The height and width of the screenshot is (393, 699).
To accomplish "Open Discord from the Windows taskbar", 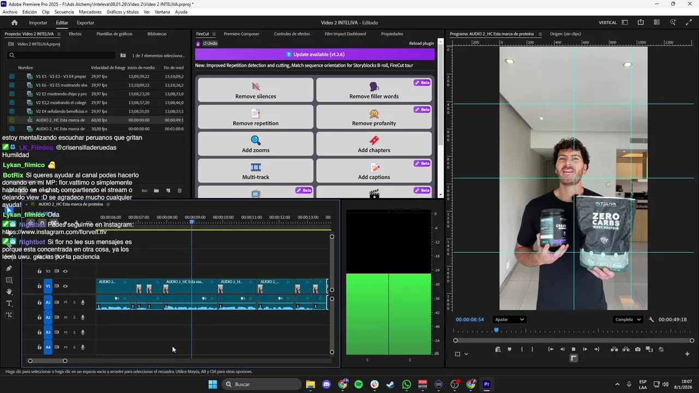I will tap(327, 384).
